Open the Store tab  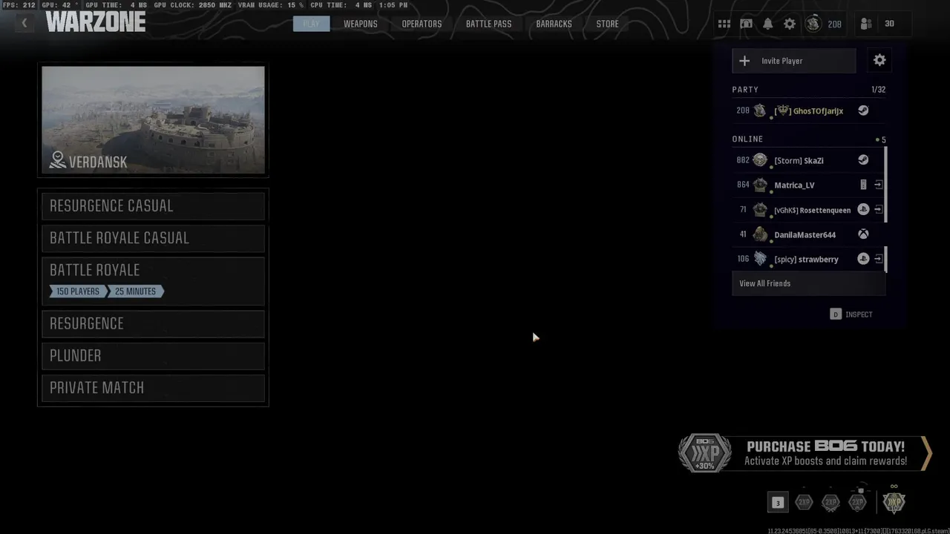(x=607, y=24)
